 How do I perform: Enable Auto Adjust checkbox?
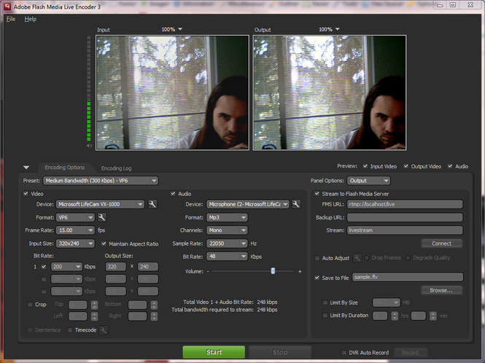(x=317, y=257)
